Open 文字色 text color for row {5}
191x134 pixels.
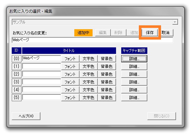coord(88,97)
